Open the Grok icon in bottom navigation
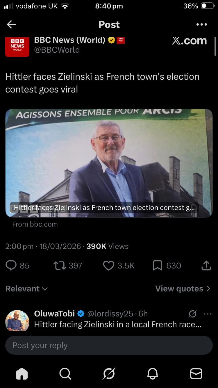Screen dimensions: 218x388 109,373
